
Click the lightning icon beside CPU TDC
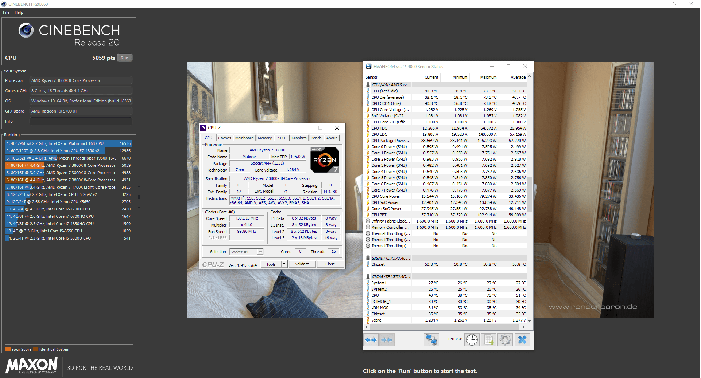(368, 128)
